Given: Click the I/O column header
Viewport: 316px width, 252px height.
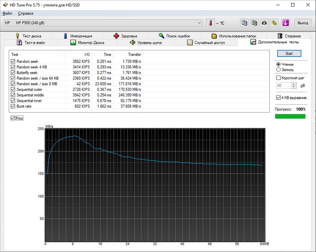Looking at the screenshot, I should click(x=79, y=55).
